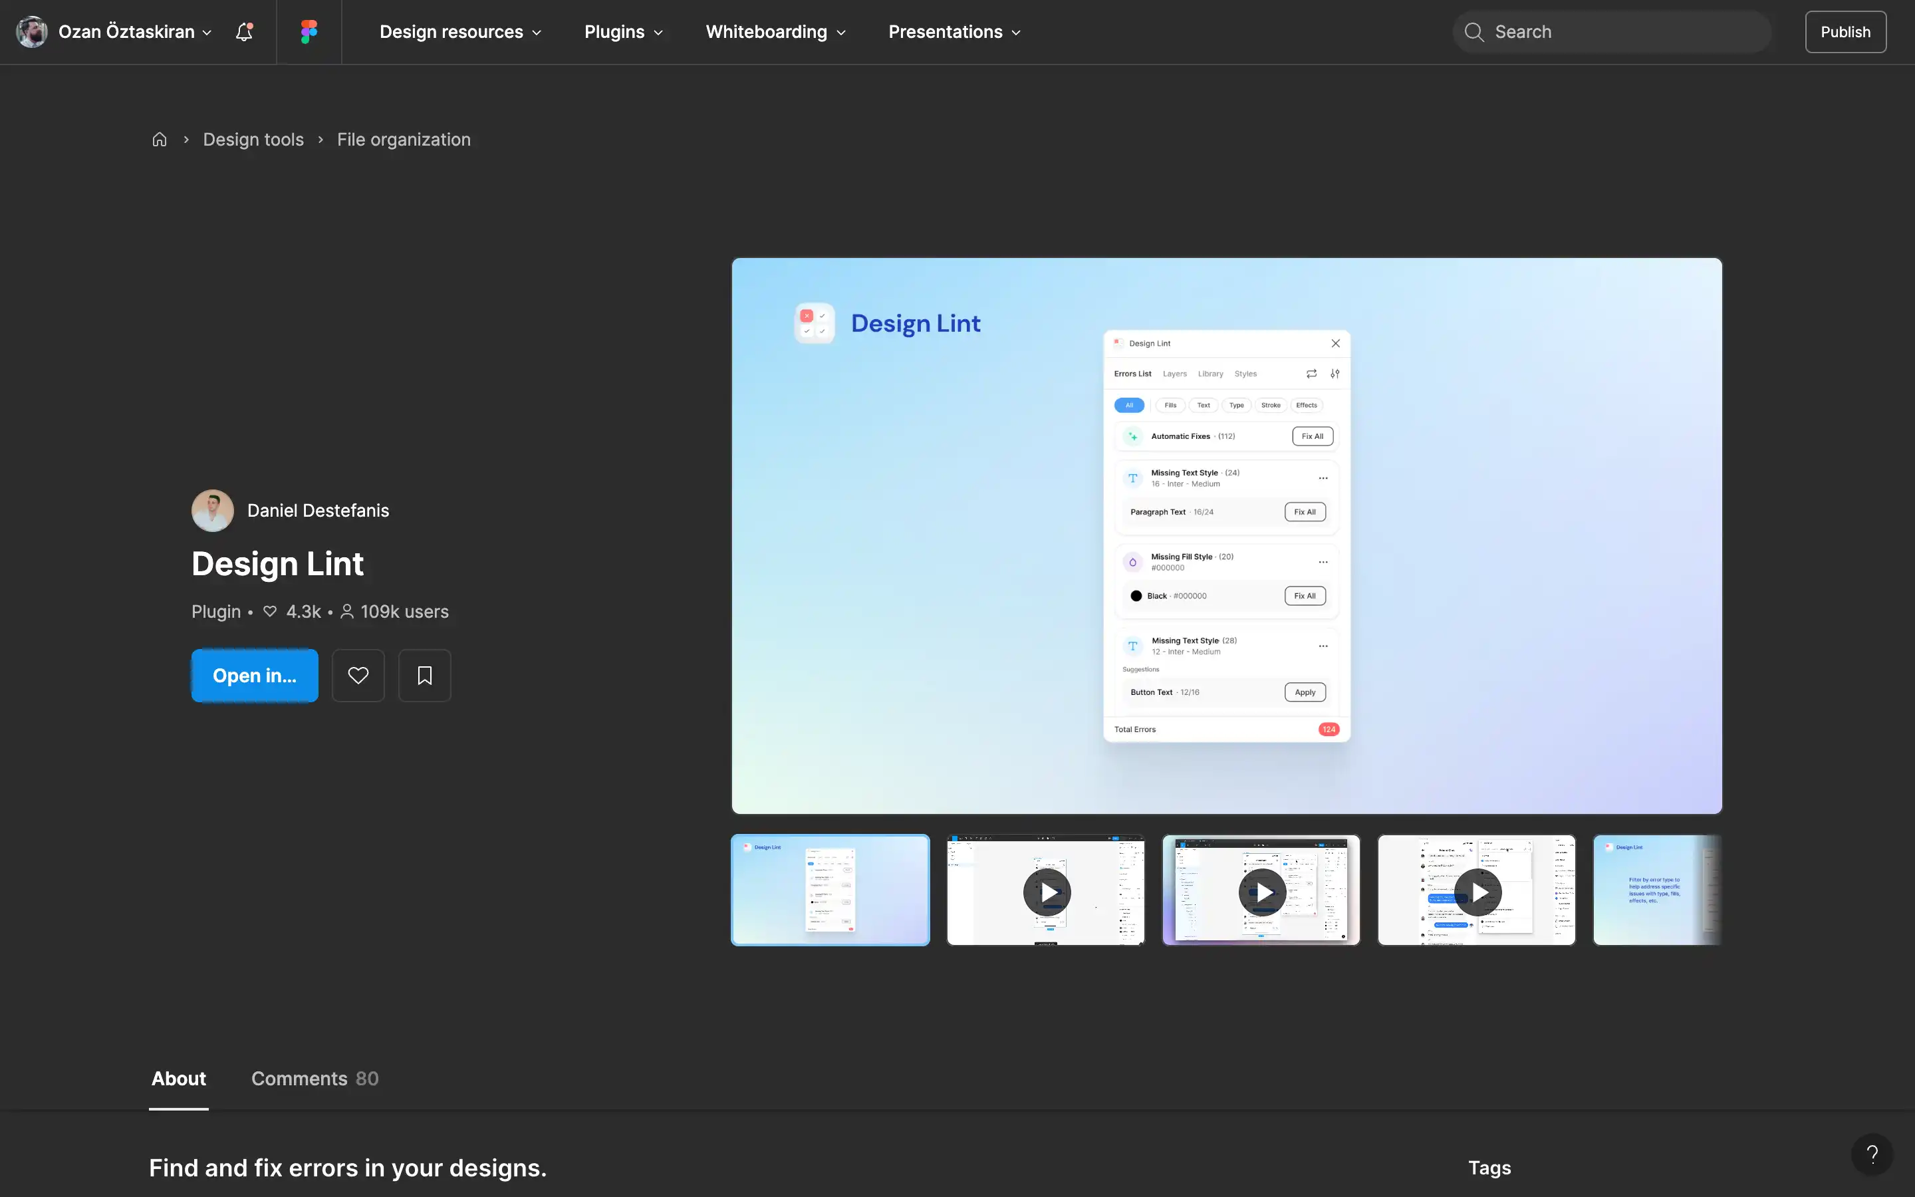Click the Black color swatch in preview
1915x1197 pixels.
tap(1136, 596)
